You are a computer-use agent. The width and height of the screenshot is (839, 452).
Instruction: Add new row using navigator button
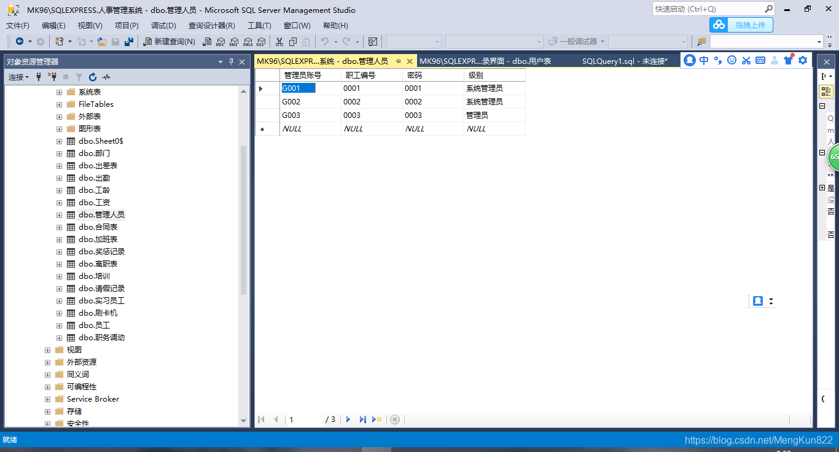tap(377, 419)
